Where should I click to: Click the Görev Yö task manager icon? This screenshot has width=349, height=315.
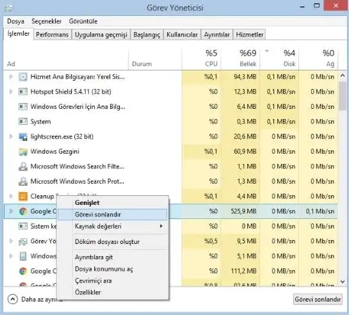pos(22,241)
